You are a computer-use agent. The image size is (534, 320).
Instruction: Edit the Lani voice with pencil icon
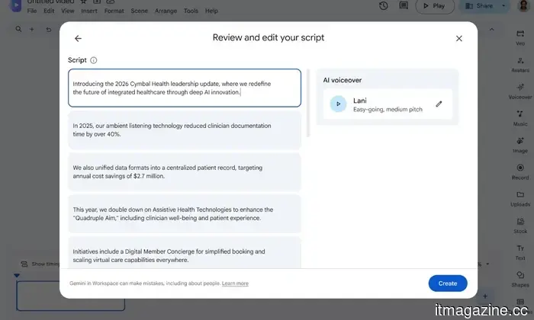click(x=439, y=104)
